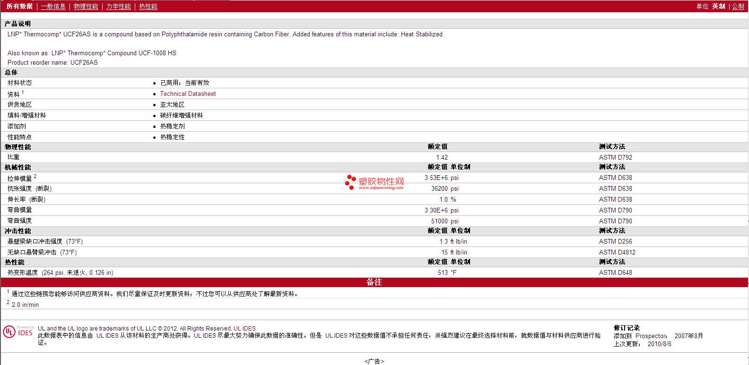
Task: Click the 弯曲模量 value 3.30E+6
Action: 436,210
